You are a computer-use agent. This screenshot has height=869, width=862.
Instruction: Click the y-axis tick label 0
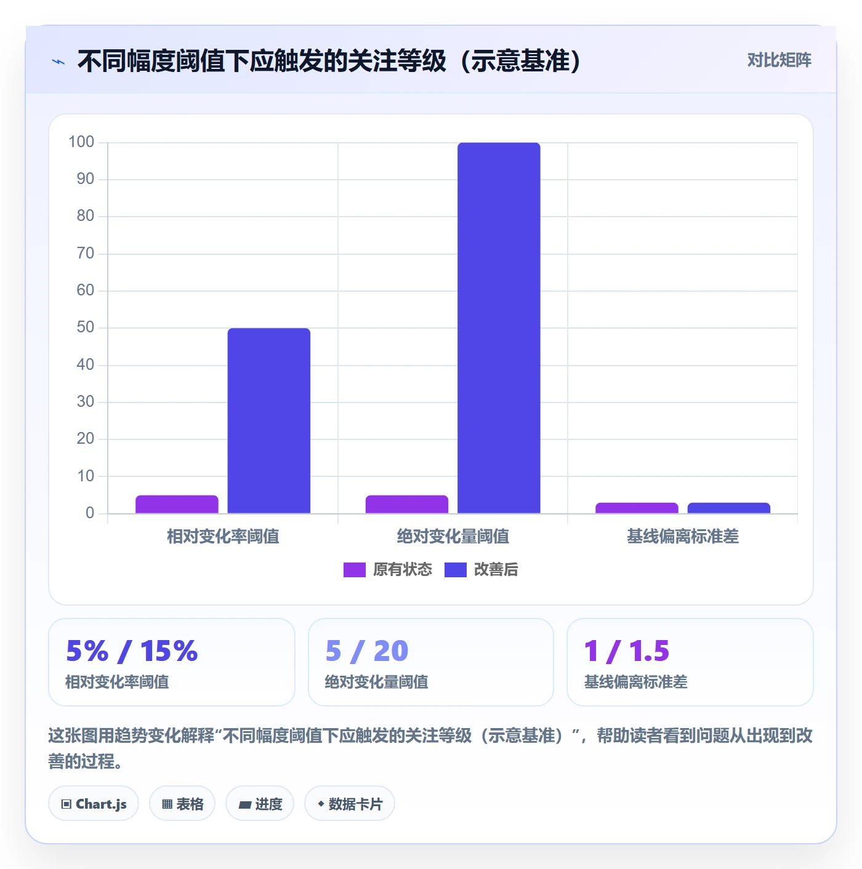coord(90,513)
